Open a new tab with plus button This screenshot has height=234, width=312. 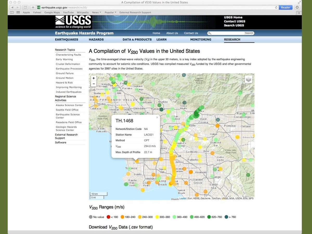[299, 12]
